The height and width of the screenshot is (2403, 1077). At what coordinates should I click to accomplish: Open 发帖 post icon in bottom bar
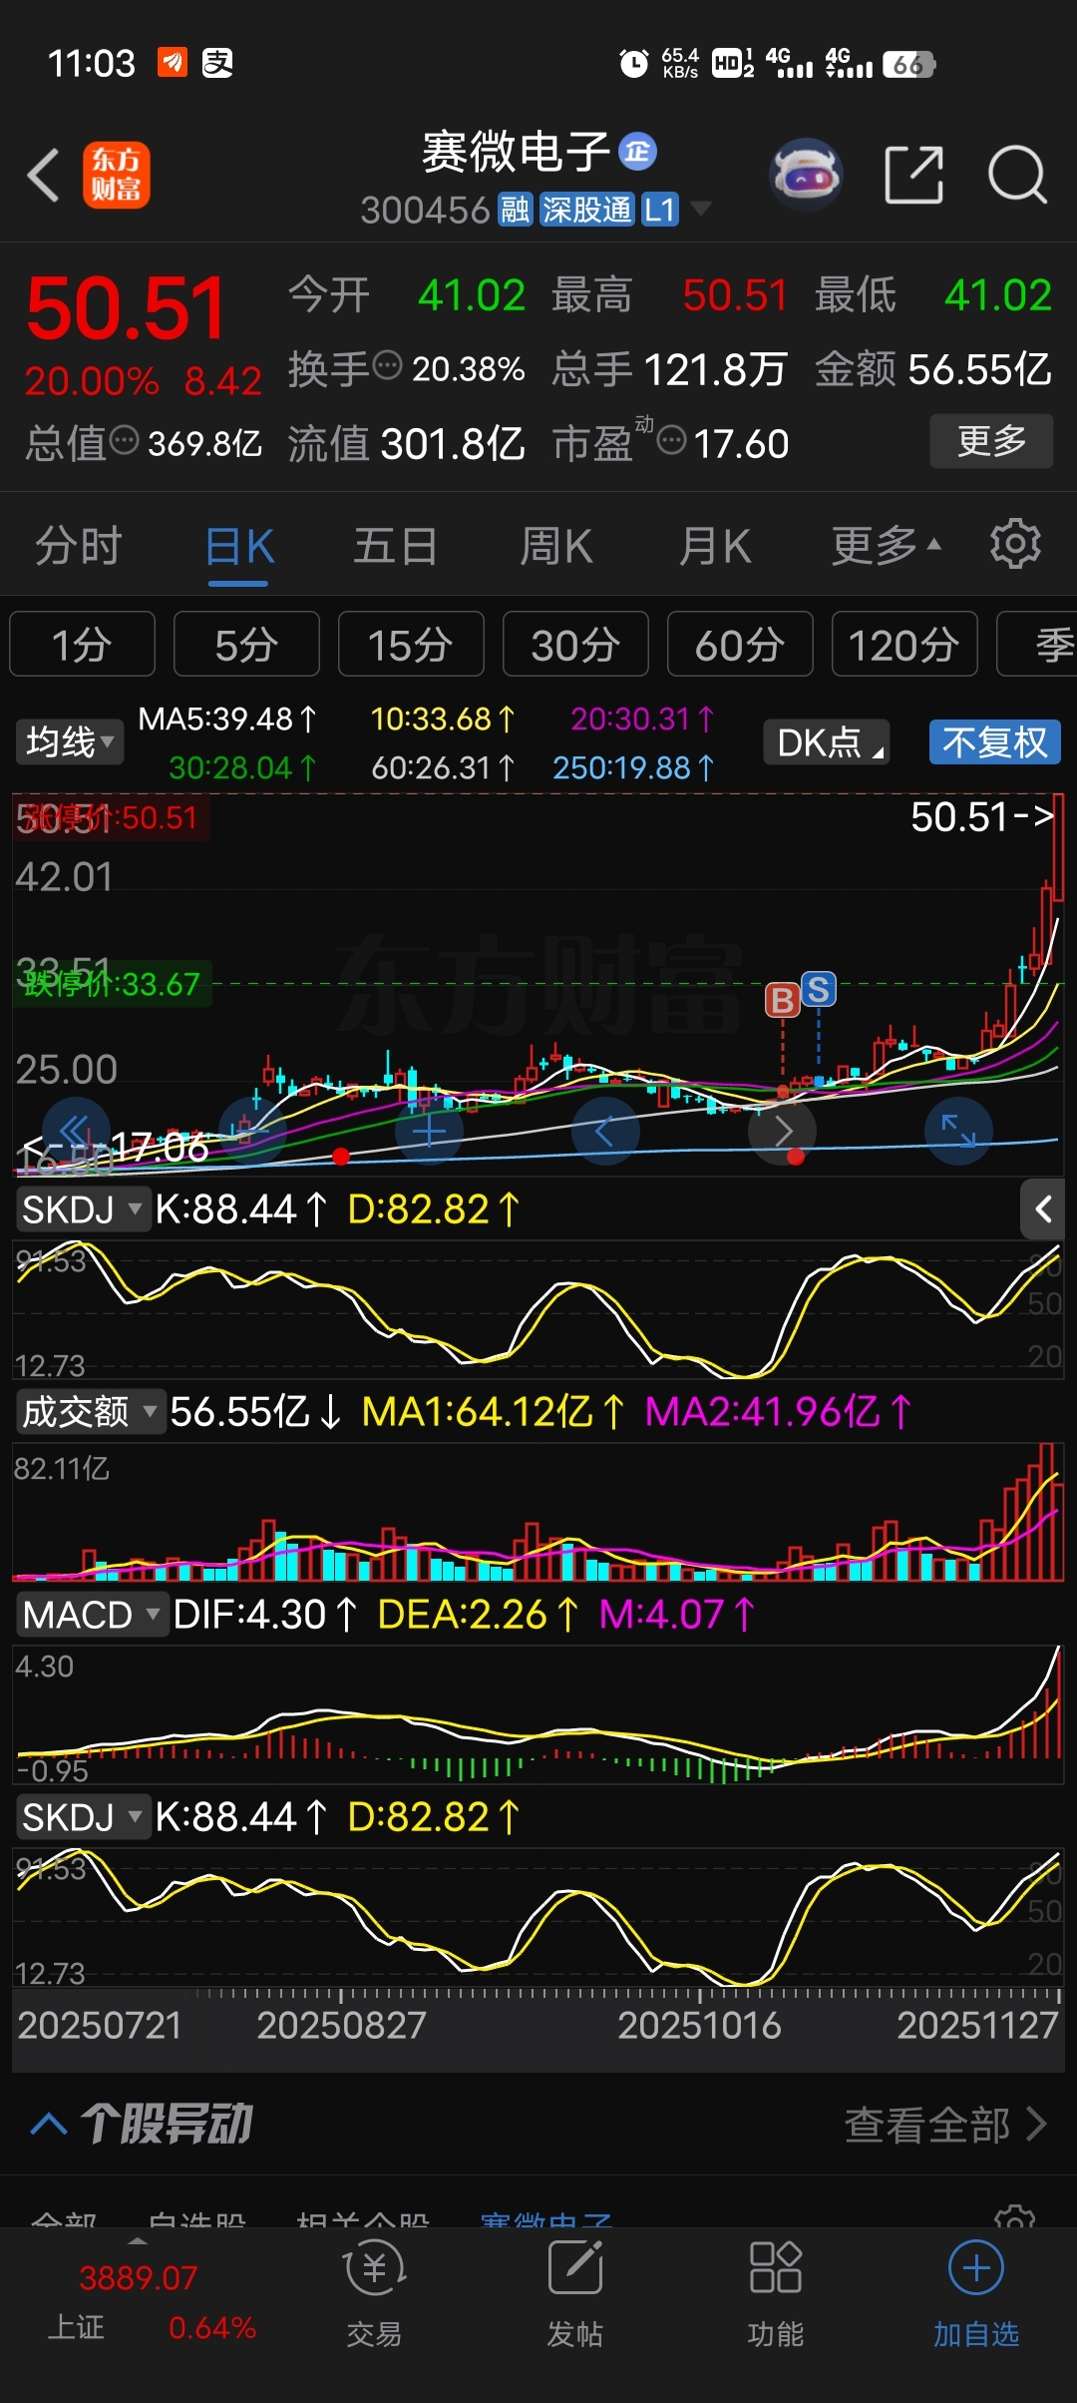(575, 2294)
